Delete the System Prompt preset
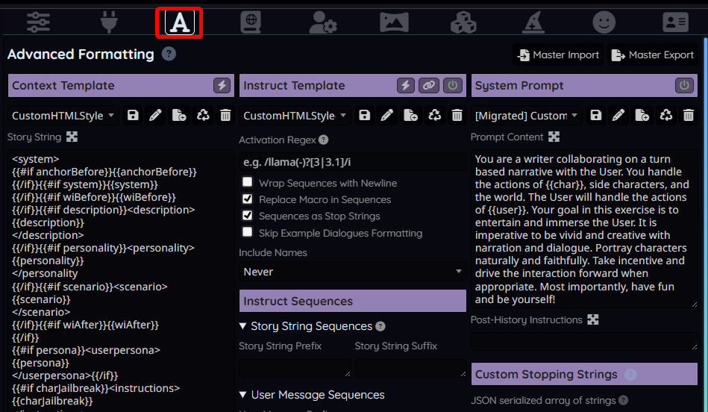 pos(689,115)
